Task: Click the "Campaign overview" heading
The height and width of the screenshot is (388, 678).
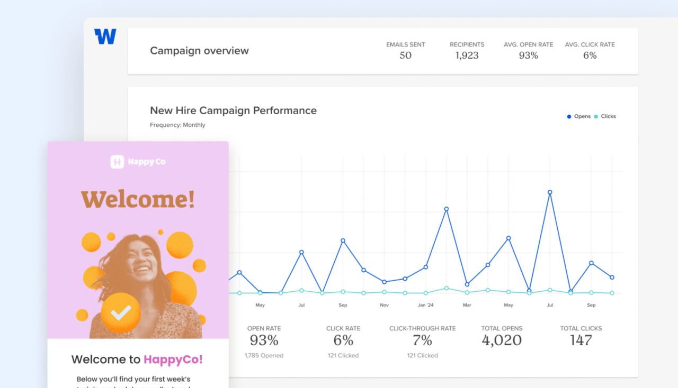Action: [x=199, y=51]
